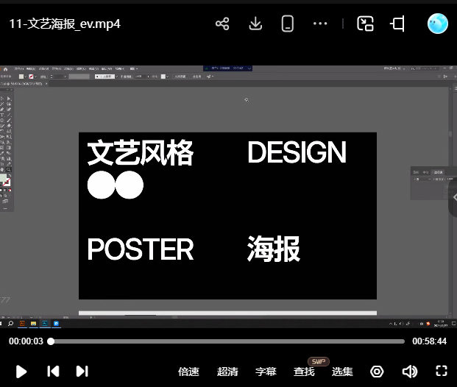Screen dimensions: 457x387
Task: Mute the video using the speaker icon
Action: 409,372
